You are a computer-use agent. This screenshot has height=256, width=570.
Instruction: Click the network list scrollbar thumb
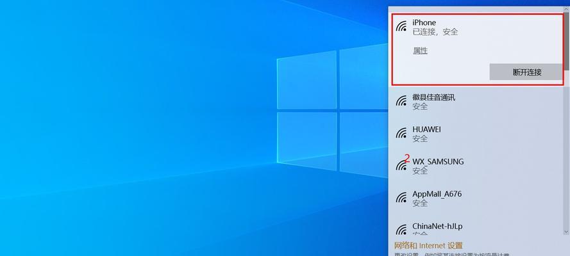coord(567,42)
